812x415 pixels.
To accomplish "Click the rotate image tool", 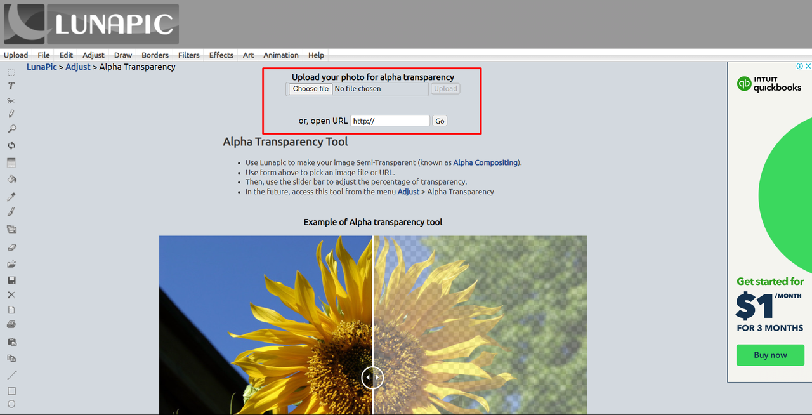I will click(x=11, y=145).
